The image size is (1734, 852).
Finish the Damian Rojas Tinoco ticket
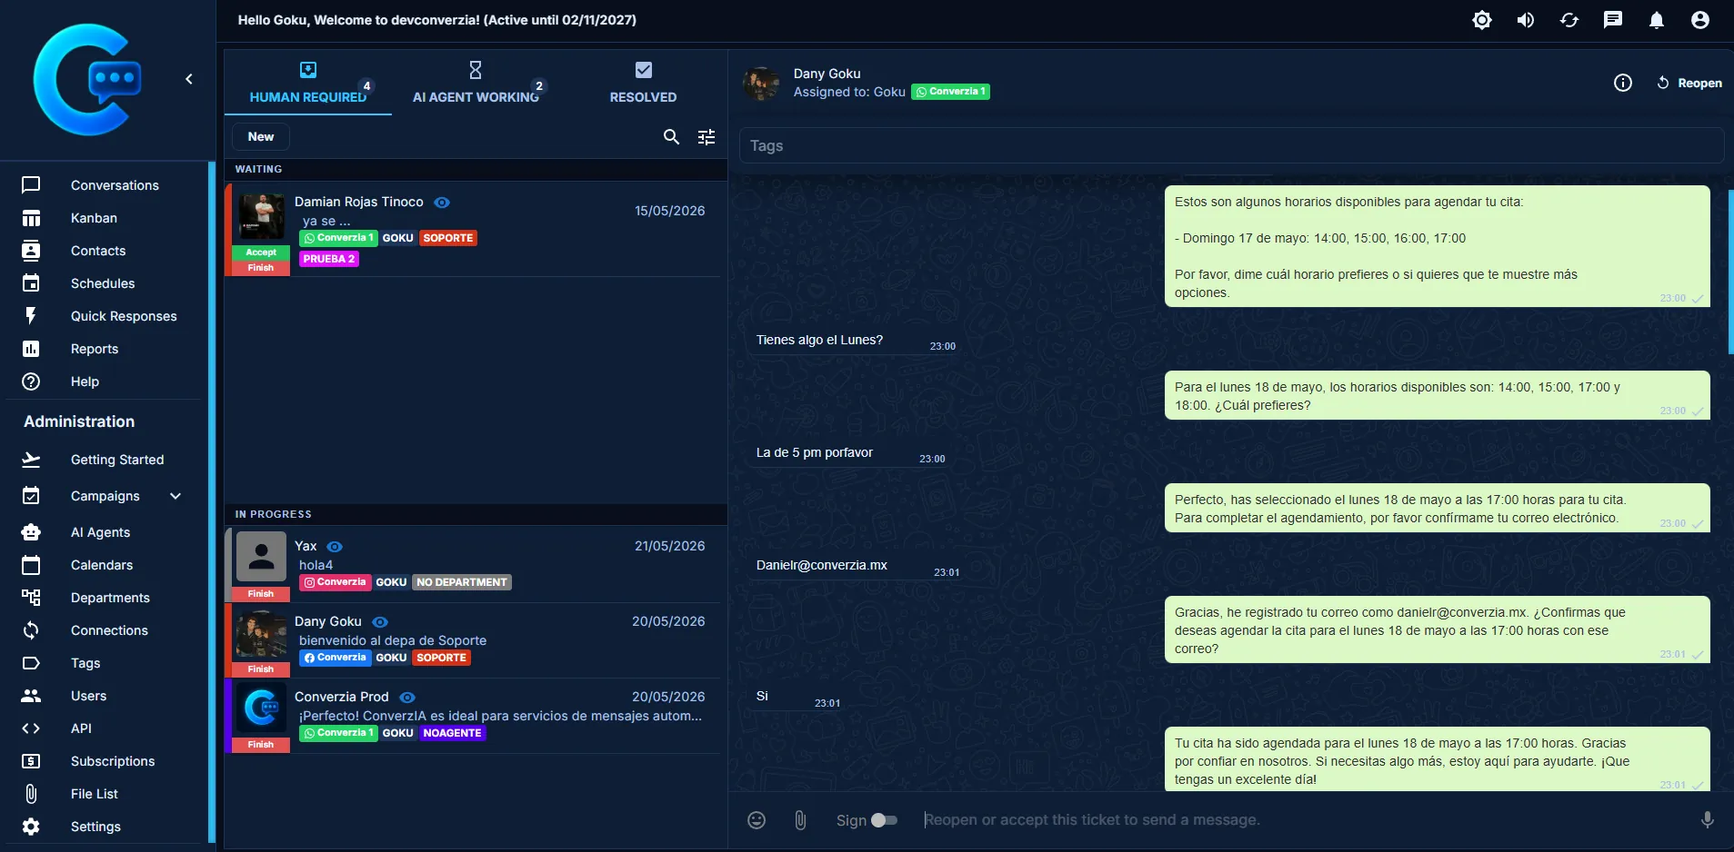click(261, 268)
